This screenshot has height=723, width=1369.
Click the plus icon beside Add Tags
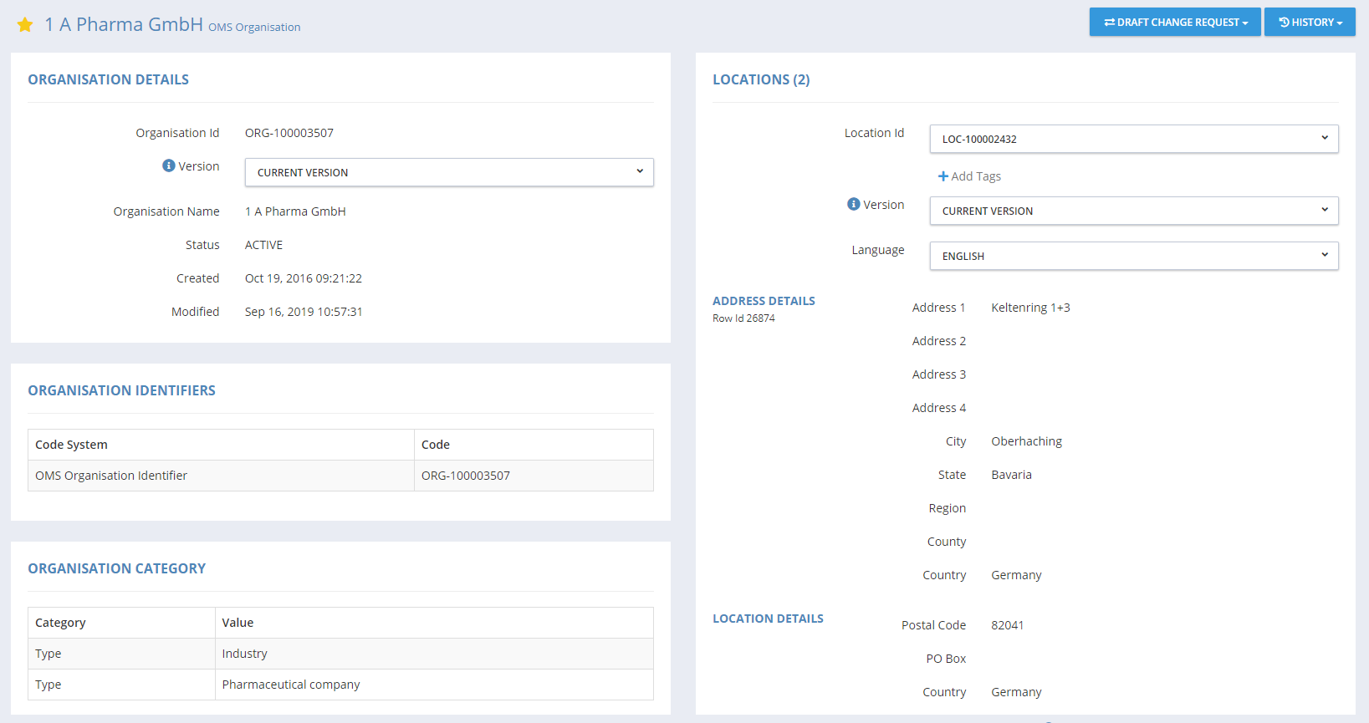coord(942,176)
